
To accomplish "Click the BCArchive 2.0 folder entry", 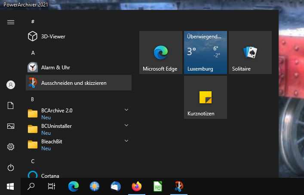I will [x=79, y=114].
